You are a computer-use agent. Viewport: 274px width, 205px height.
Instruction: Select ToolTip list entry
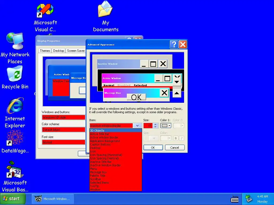pyautogui.click(x=116, y=186)
